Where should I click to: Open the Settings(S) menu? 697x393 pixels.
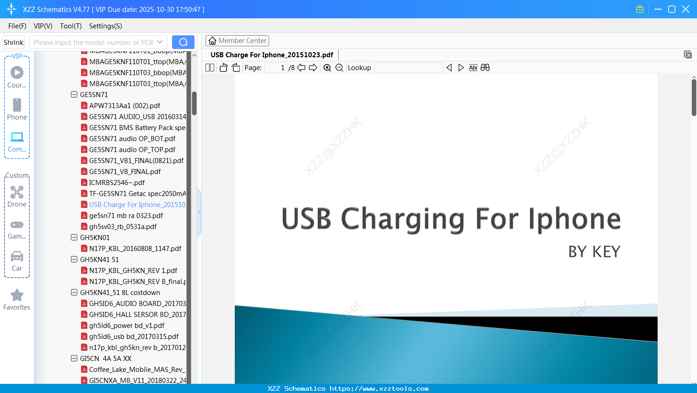106,26
